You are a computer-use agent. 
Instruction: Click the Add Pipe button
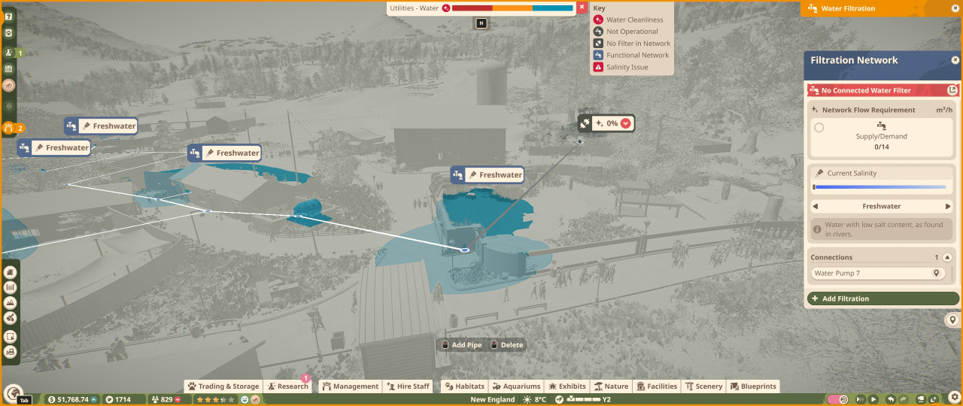tap(461, 345)
